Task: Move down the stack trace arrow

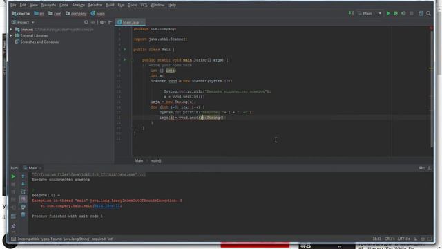Action: [x=23, y=184]
